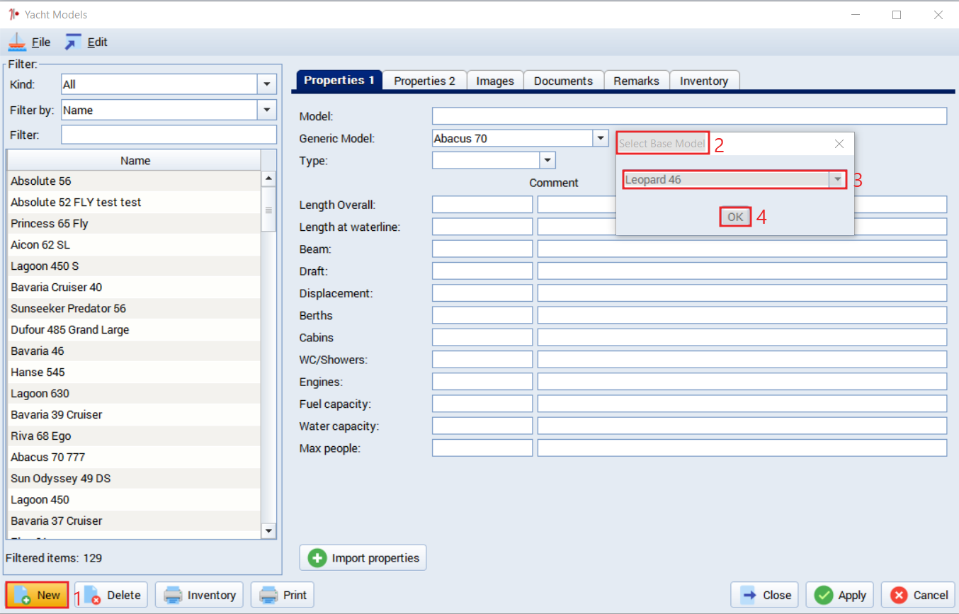Open the Edit menu
This screenshot has height=614, width=959.
click(x=86, y=42)
